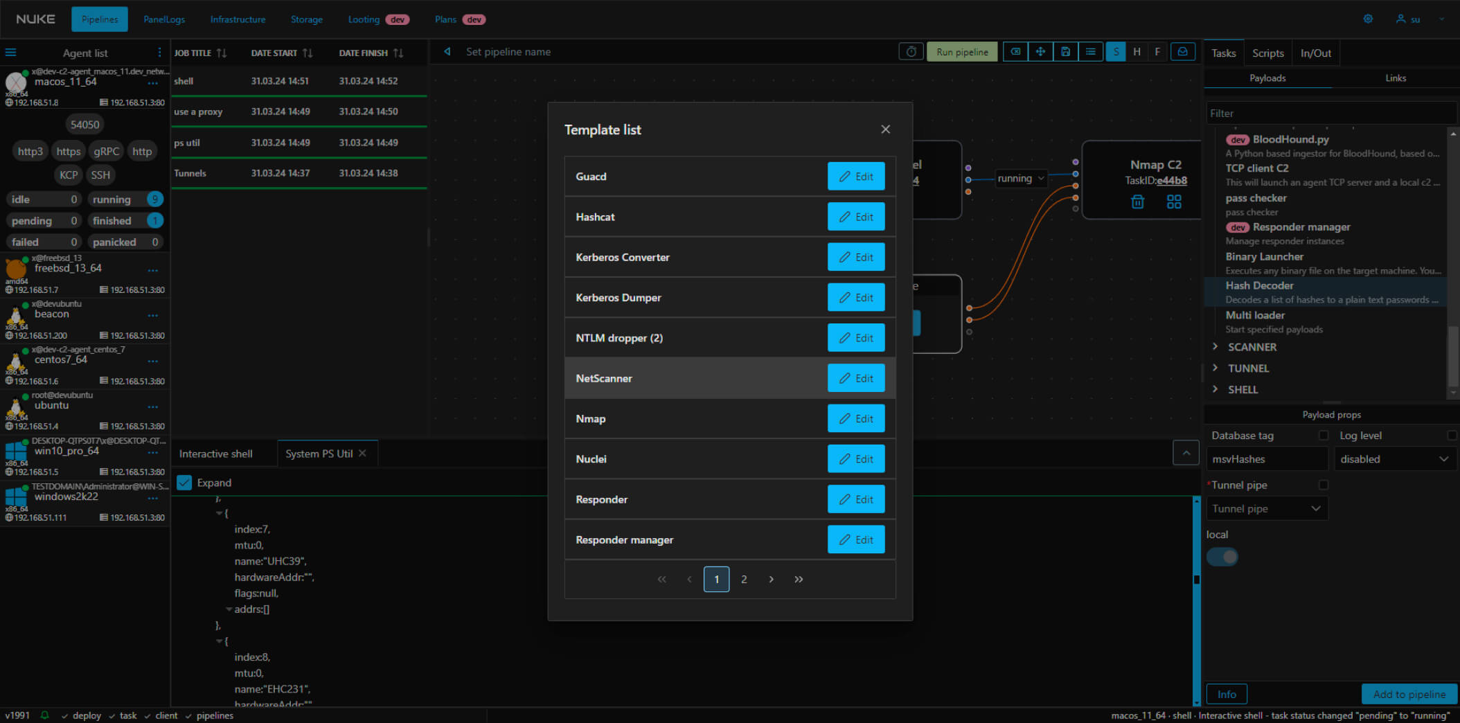Click the clear/backspace icon in pipeline toolbar
This screenshot has width=1460, height=723.
point(1015,52)
